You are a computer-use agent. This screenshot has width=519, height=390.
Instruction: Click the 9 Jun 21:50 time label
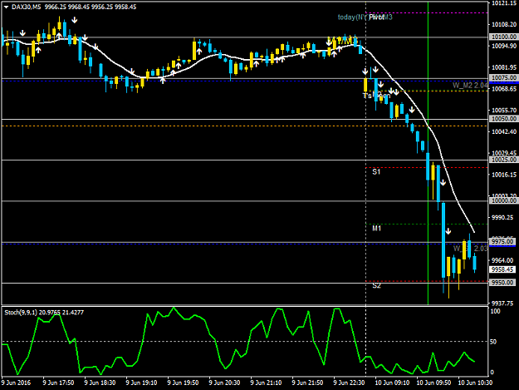(x=307, y=383)
